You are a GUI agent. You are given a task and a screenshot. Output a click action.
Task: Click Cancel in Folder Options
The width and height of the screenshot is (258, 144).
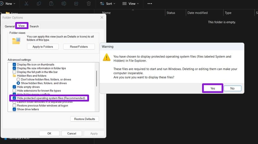click(x=71, y=133)
